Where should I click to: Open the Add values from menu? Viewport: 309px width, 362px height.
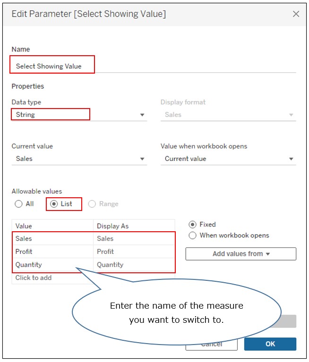coord(241,254)
